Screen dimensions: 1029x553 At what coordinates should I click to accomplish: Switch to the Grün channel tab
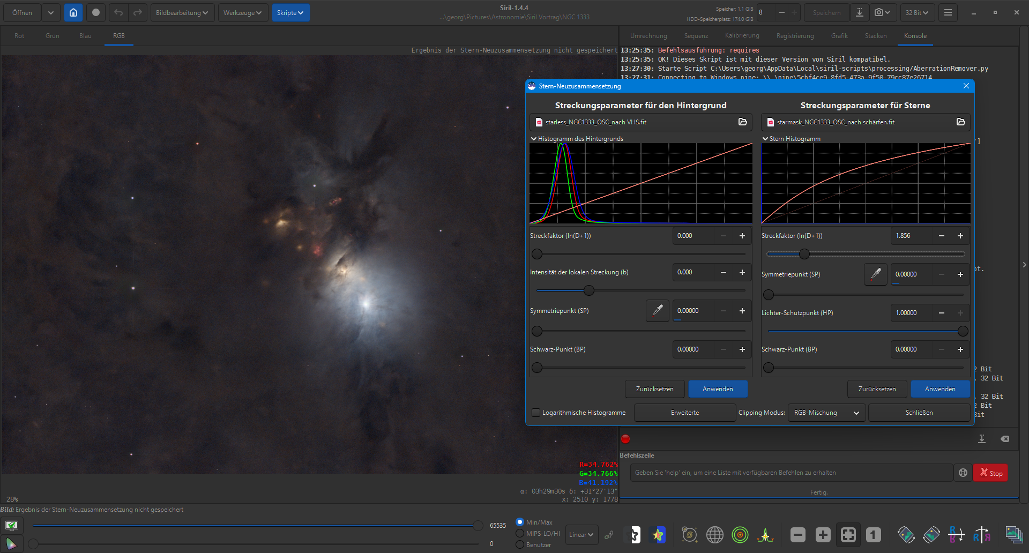[53, 36]
